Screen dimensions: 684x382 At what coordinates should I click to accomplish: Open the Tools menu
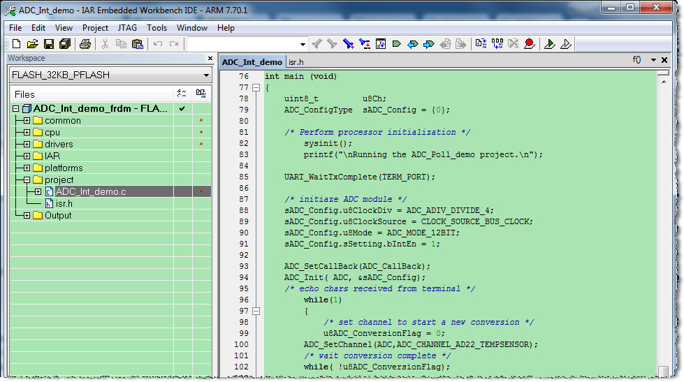tap(157, 28)
